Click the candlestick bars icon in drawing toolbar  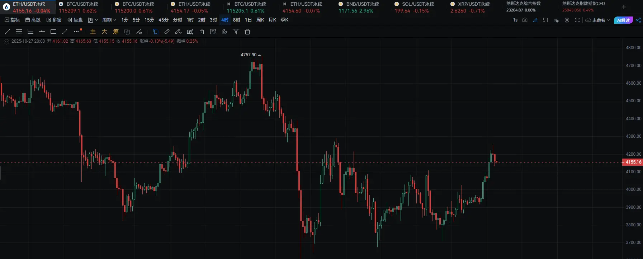[190, 32]
